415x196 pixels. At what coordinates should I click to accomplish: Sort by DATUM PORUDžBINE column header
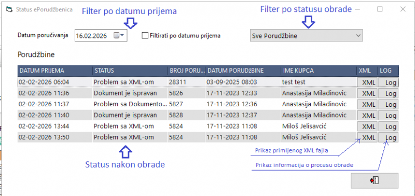coord(243,71)
